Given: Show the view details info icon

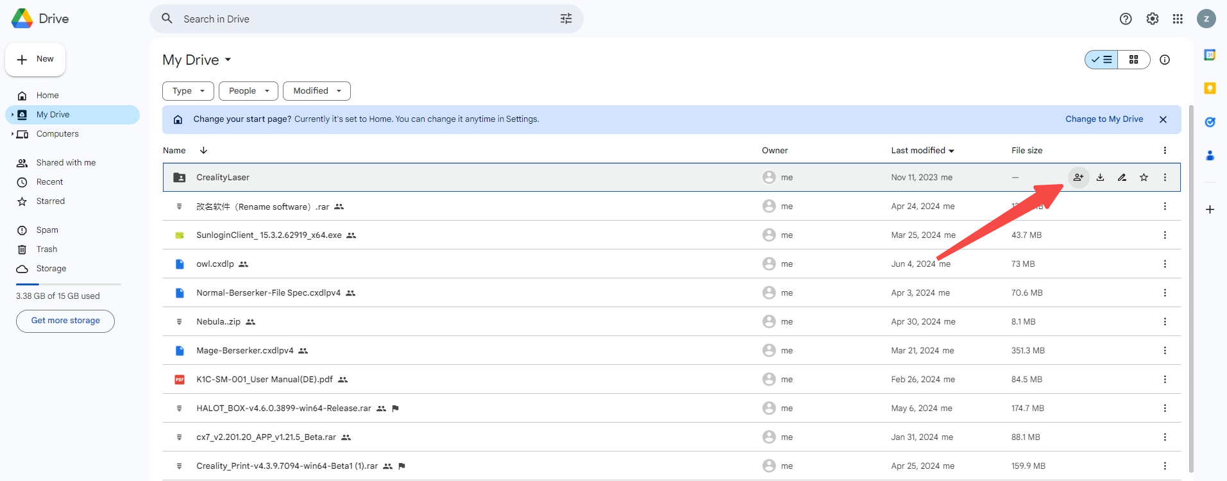Looking at the screenshot, I should point(1165,60).
